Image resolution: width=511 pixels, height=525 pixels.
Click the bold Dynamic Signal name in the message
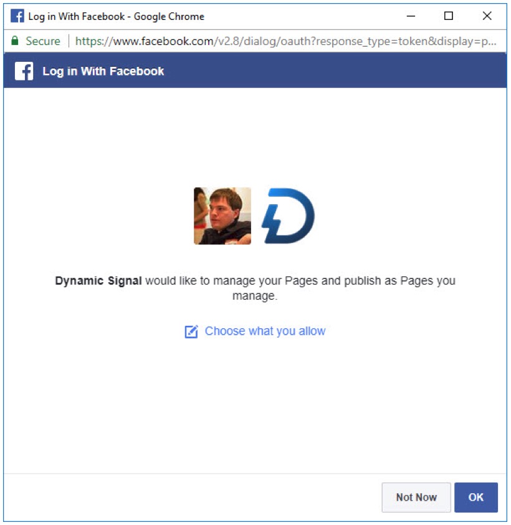98,280
